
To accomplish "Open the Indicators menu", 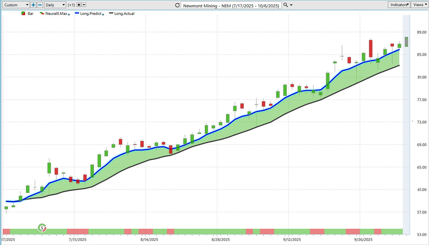I will [x=399, y=4].
